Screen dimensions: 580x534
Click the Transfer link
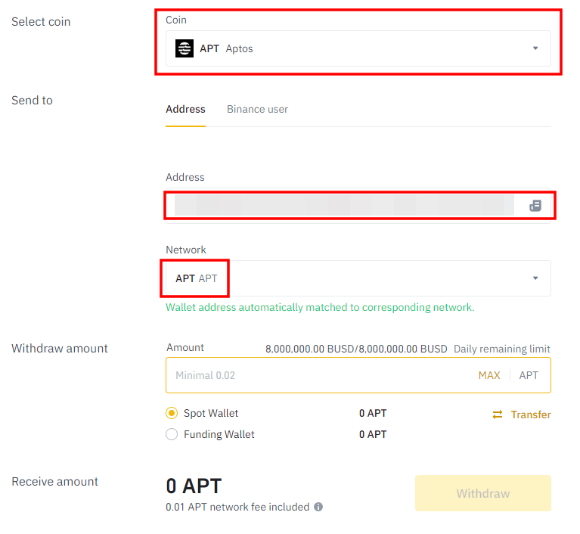[531, 414]
